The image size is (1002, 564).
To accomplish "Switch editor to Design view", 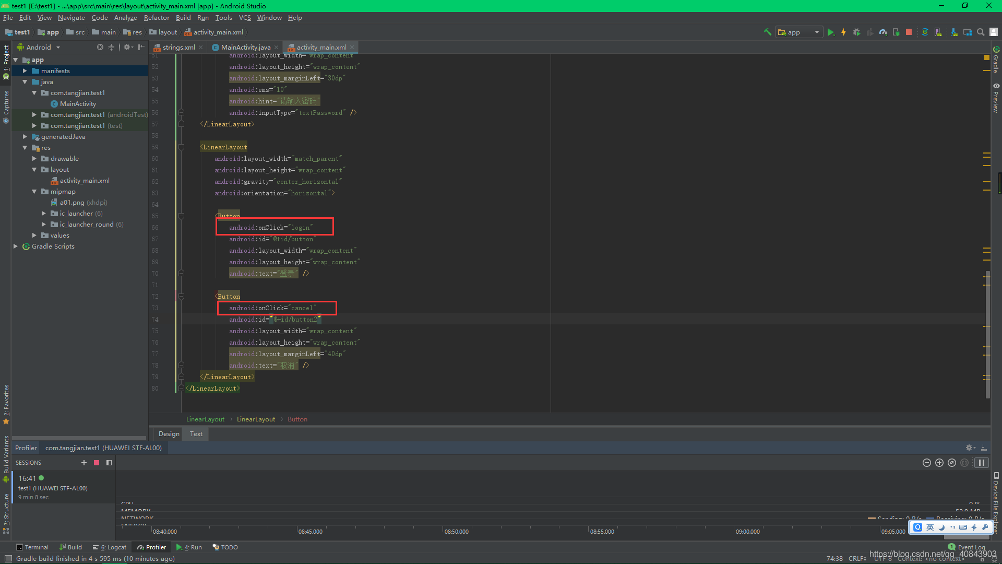I will [x=169, y=434].
